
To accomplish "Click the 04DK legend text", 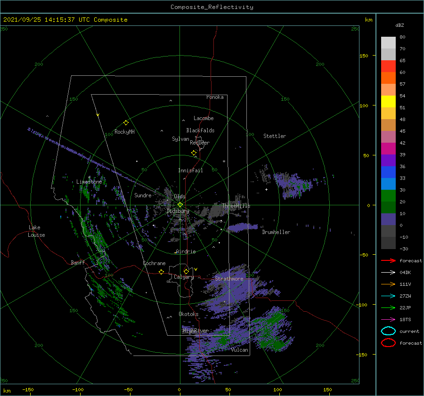I will 405,273.
